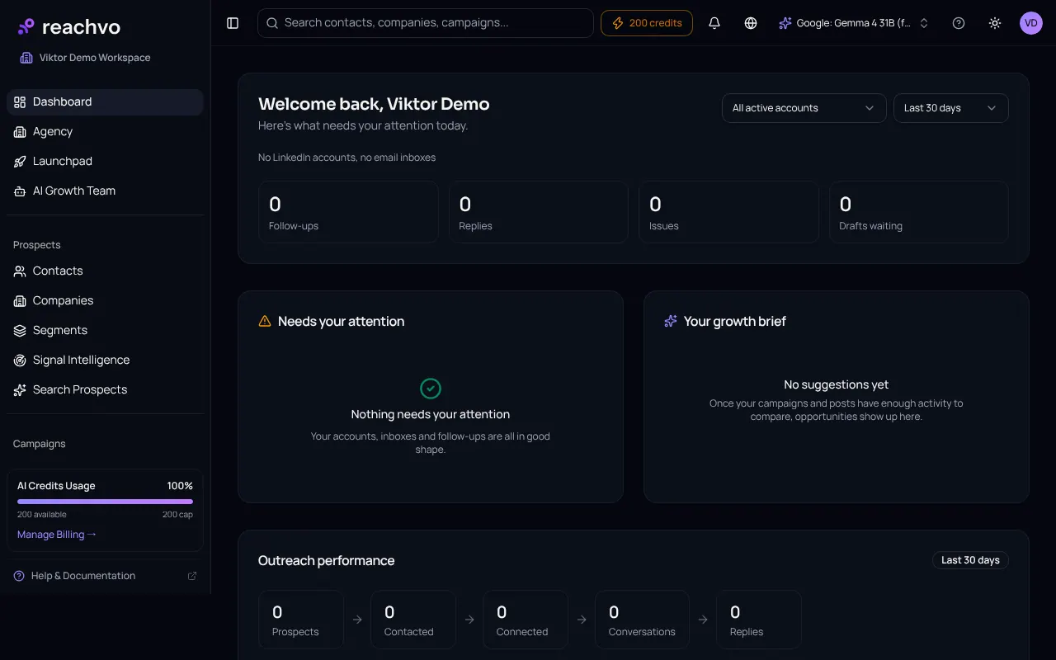Click the VD user avatar
1056x660 pixels.
(1031, 23)
